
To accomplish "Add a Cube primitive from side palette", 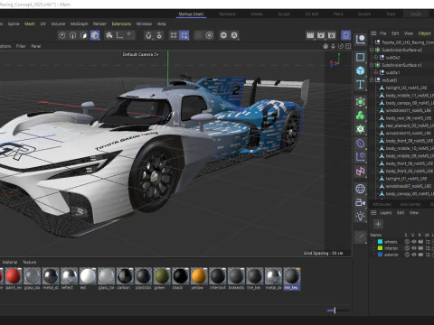I will pyautogui.click(x=360, y=70).
